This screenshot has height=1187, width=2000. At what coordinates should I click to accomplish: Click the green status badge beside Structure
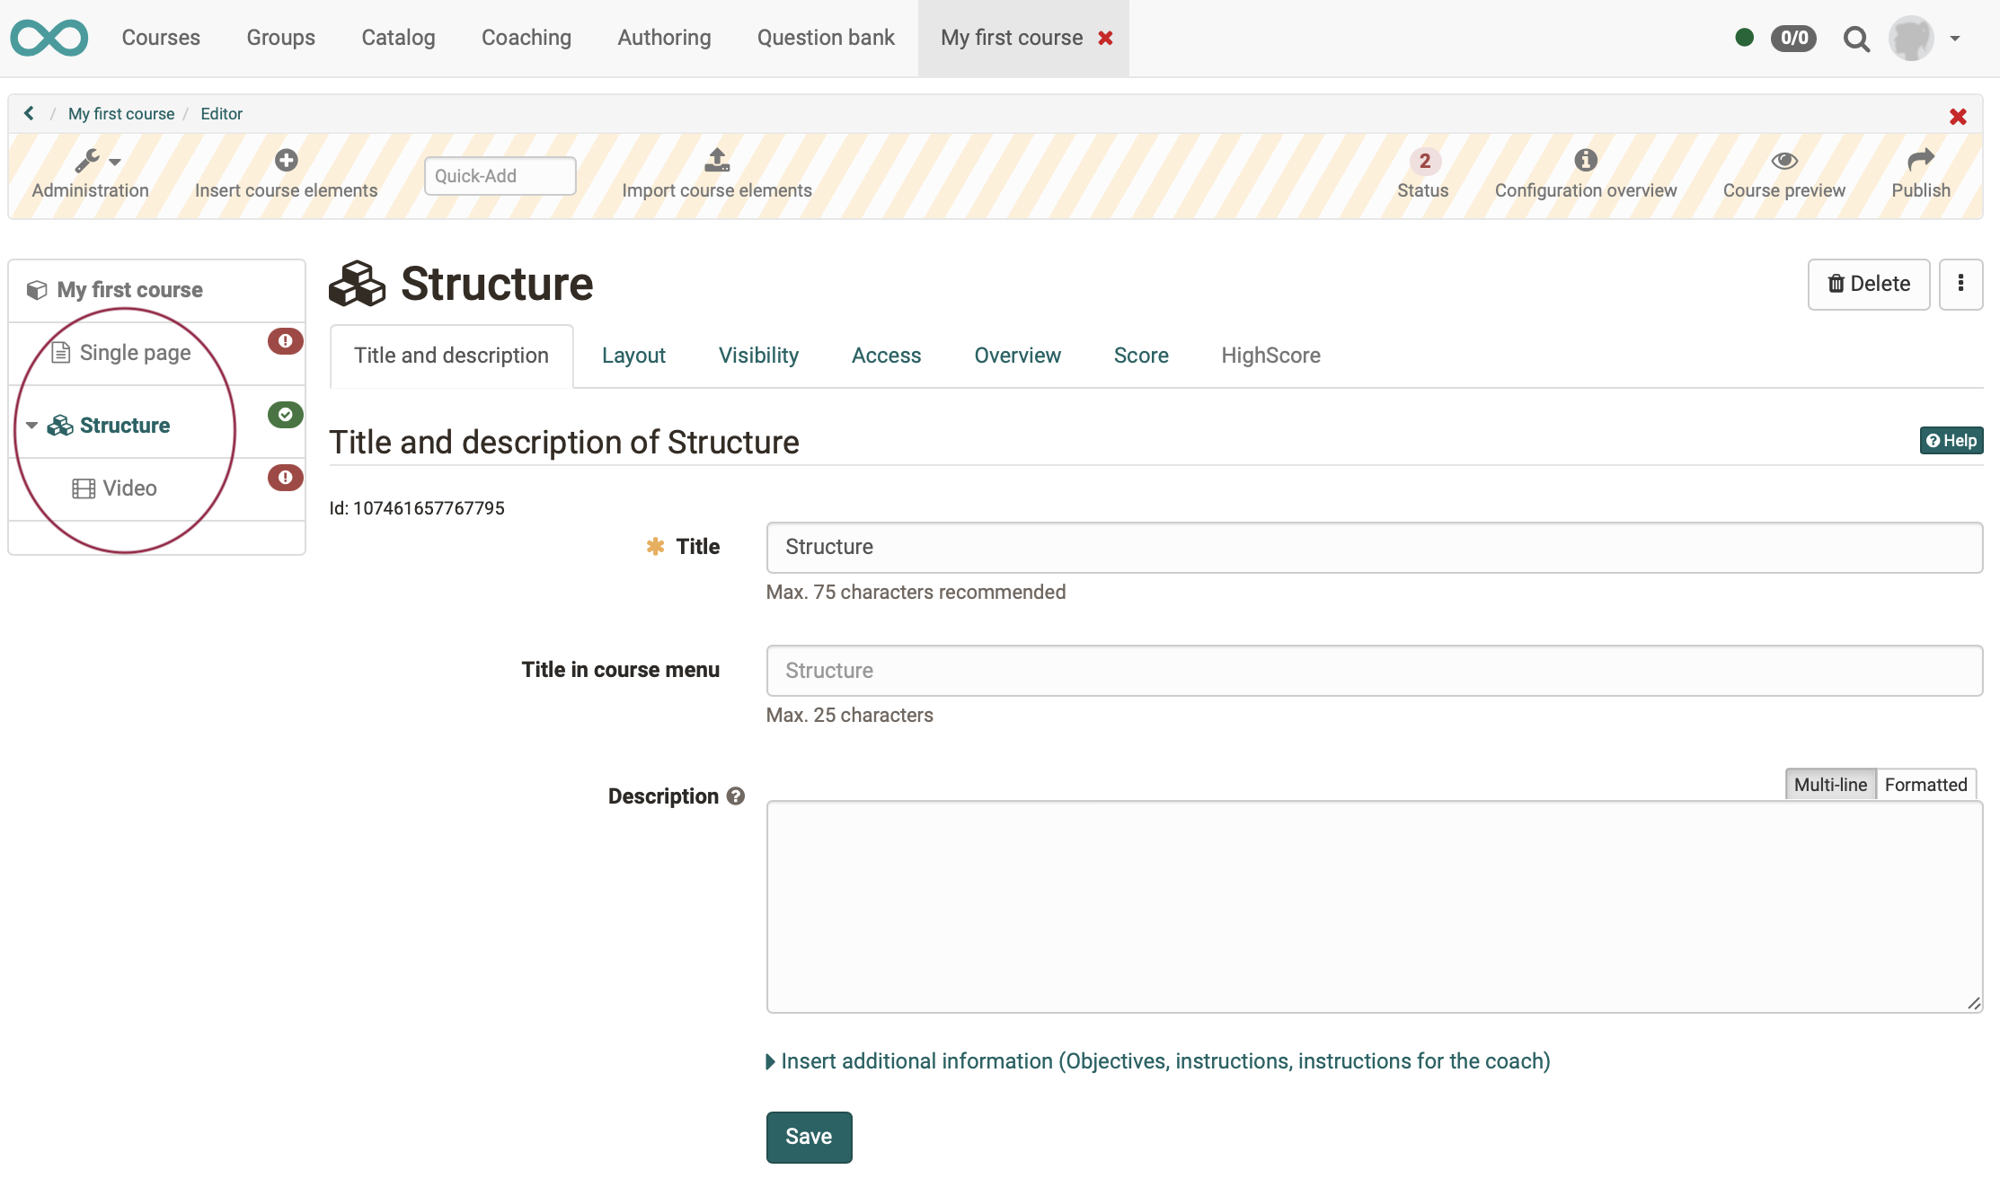point(285,415)
